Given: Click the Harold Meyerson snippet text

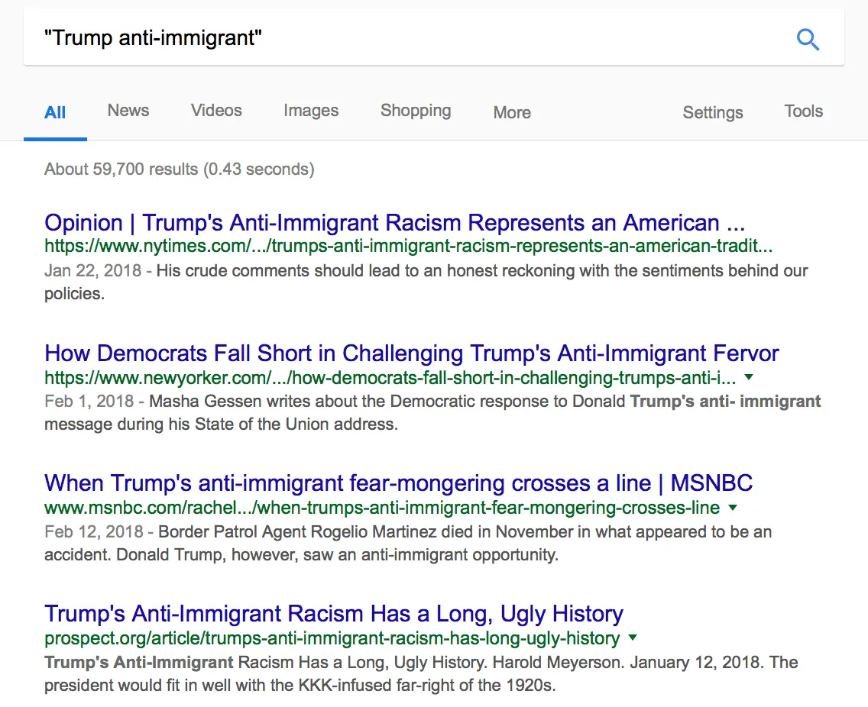Looking at the screenshot, I should point(421,674).
